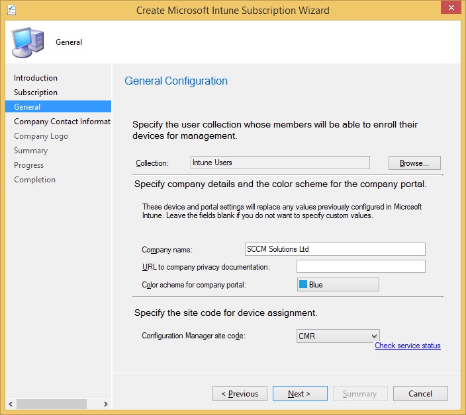Open the Configuration Manager site code dropdown
The height and width of the screenshot is (415, 466).
pyautogui.click(x=338, y=336)
